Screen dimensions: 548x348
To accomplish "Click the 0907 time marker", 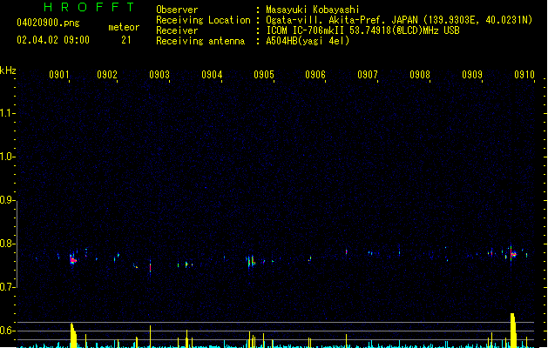I will [368, 75].
